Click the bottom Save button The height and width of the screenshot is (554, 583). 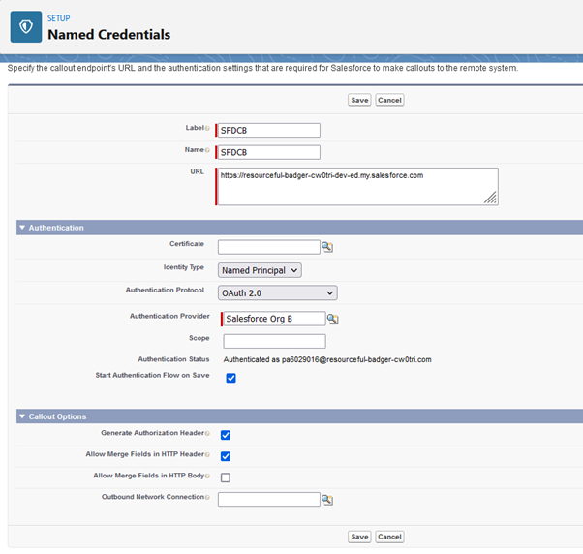359,537
